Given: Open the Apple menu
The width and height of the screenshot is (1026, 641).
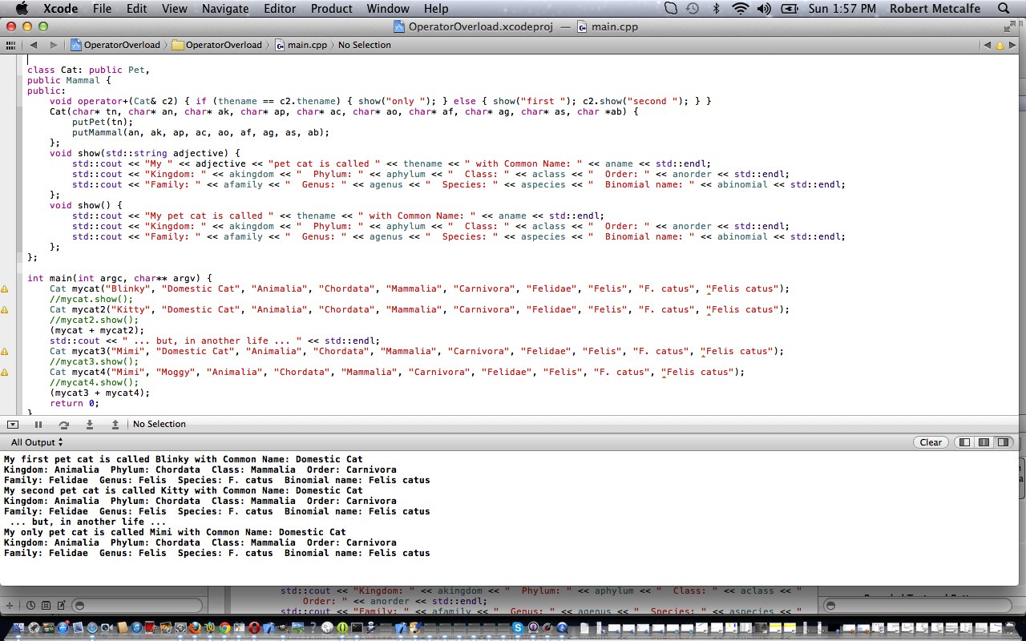Looking at the screenshot, I should pyautogui.click(x=21, y=9).
